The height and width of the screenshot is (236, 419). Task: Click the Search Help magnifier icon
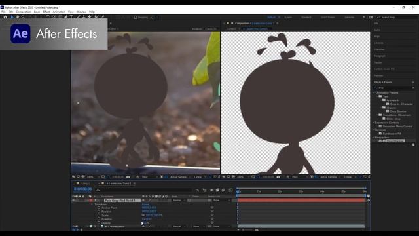(378, 17)
